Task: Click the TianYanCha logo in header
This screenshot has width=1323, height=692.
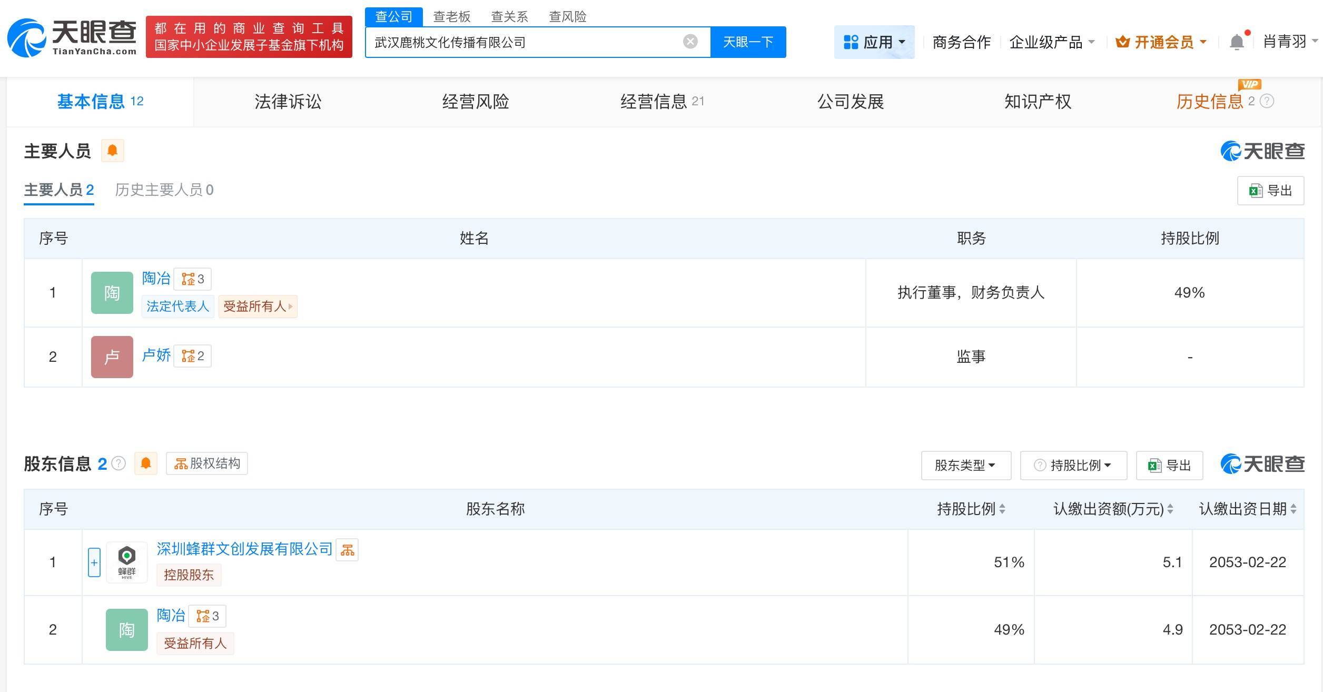Action: point(72,37)
